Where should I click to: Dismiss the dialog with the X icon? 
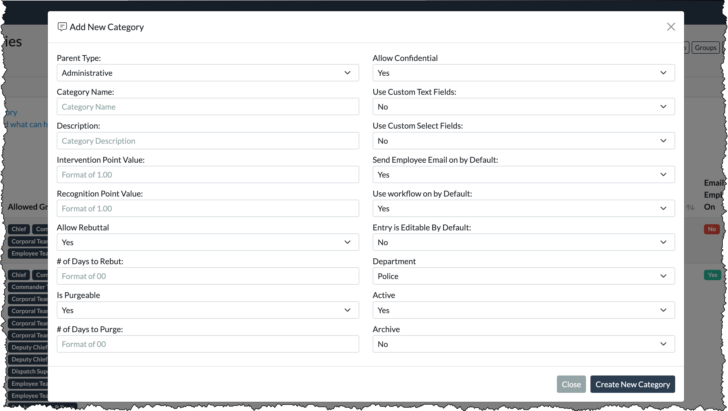point(671,27)
